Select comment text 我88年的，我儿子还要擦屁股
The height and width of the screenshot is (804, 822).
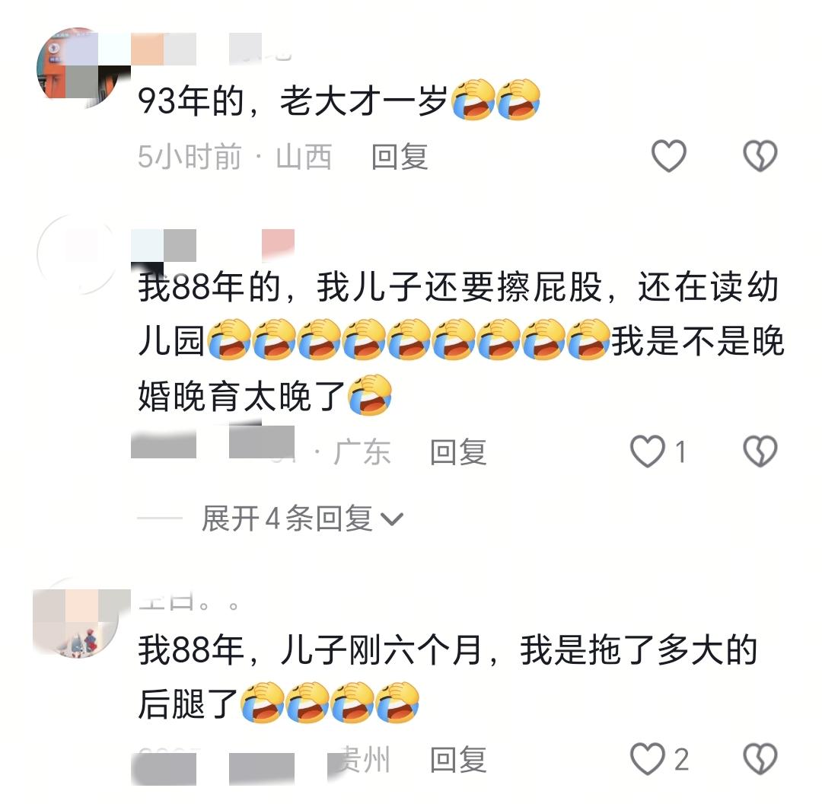370,287
